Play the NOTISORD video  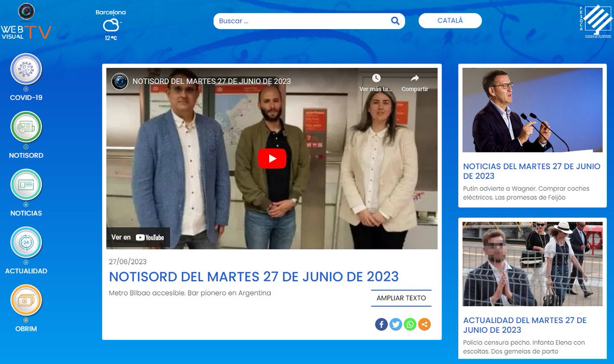[x=272, y=158]
